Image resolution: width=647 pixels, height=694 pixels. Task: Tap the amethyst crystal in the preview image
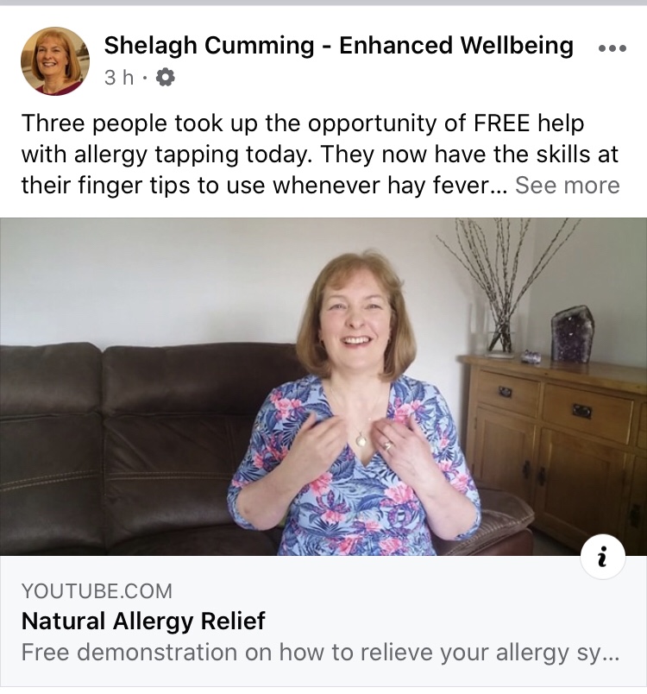point(574,334)
